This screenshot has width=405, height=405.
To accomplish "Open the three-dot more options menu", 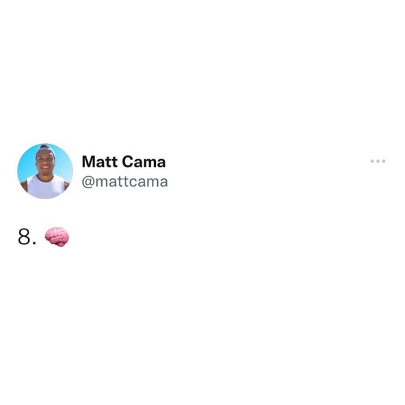I will (x=378, y=161).
